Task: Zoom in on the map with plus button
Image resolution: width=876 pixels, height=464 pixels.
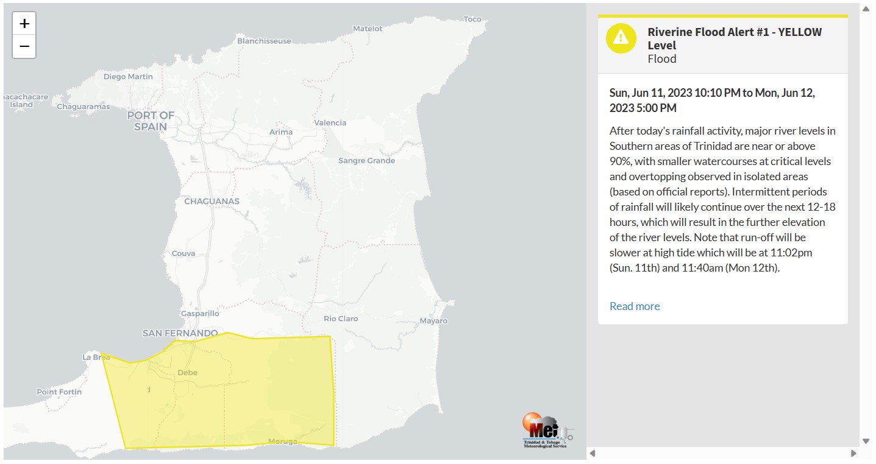Action: 24,24
